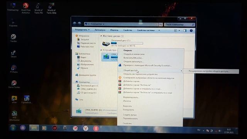Viewport: 247px width, 139px height.
Task: Click Автозапуск in the toolbar
Action: coord(100,30)
